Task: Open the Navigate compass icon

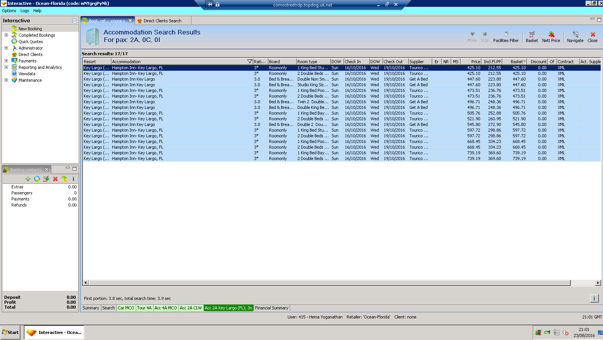Action: click(575, 37)
